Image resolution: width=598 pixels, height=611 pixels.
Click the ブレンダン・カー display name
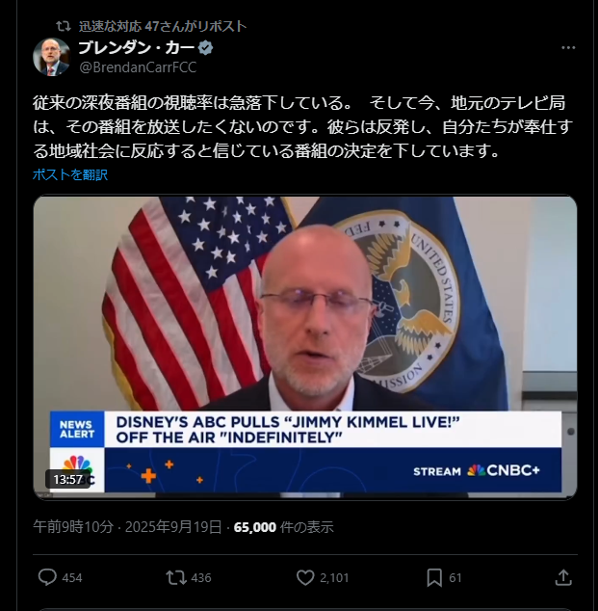point(137,48)
